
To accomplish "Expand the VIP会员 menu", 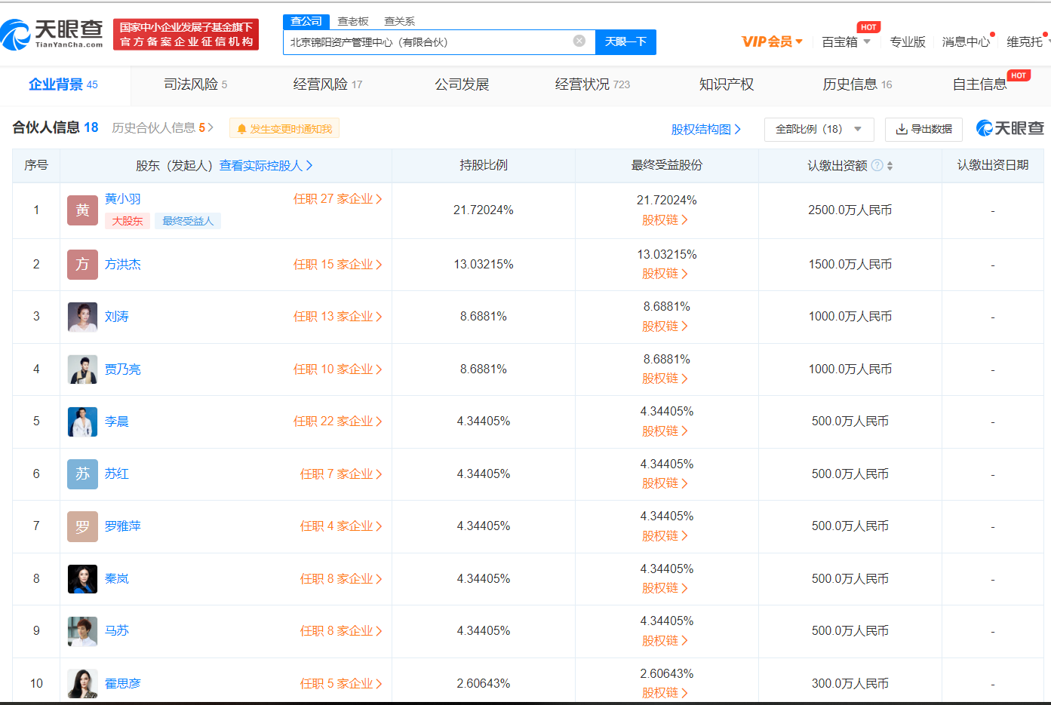I will coord(771,41).
